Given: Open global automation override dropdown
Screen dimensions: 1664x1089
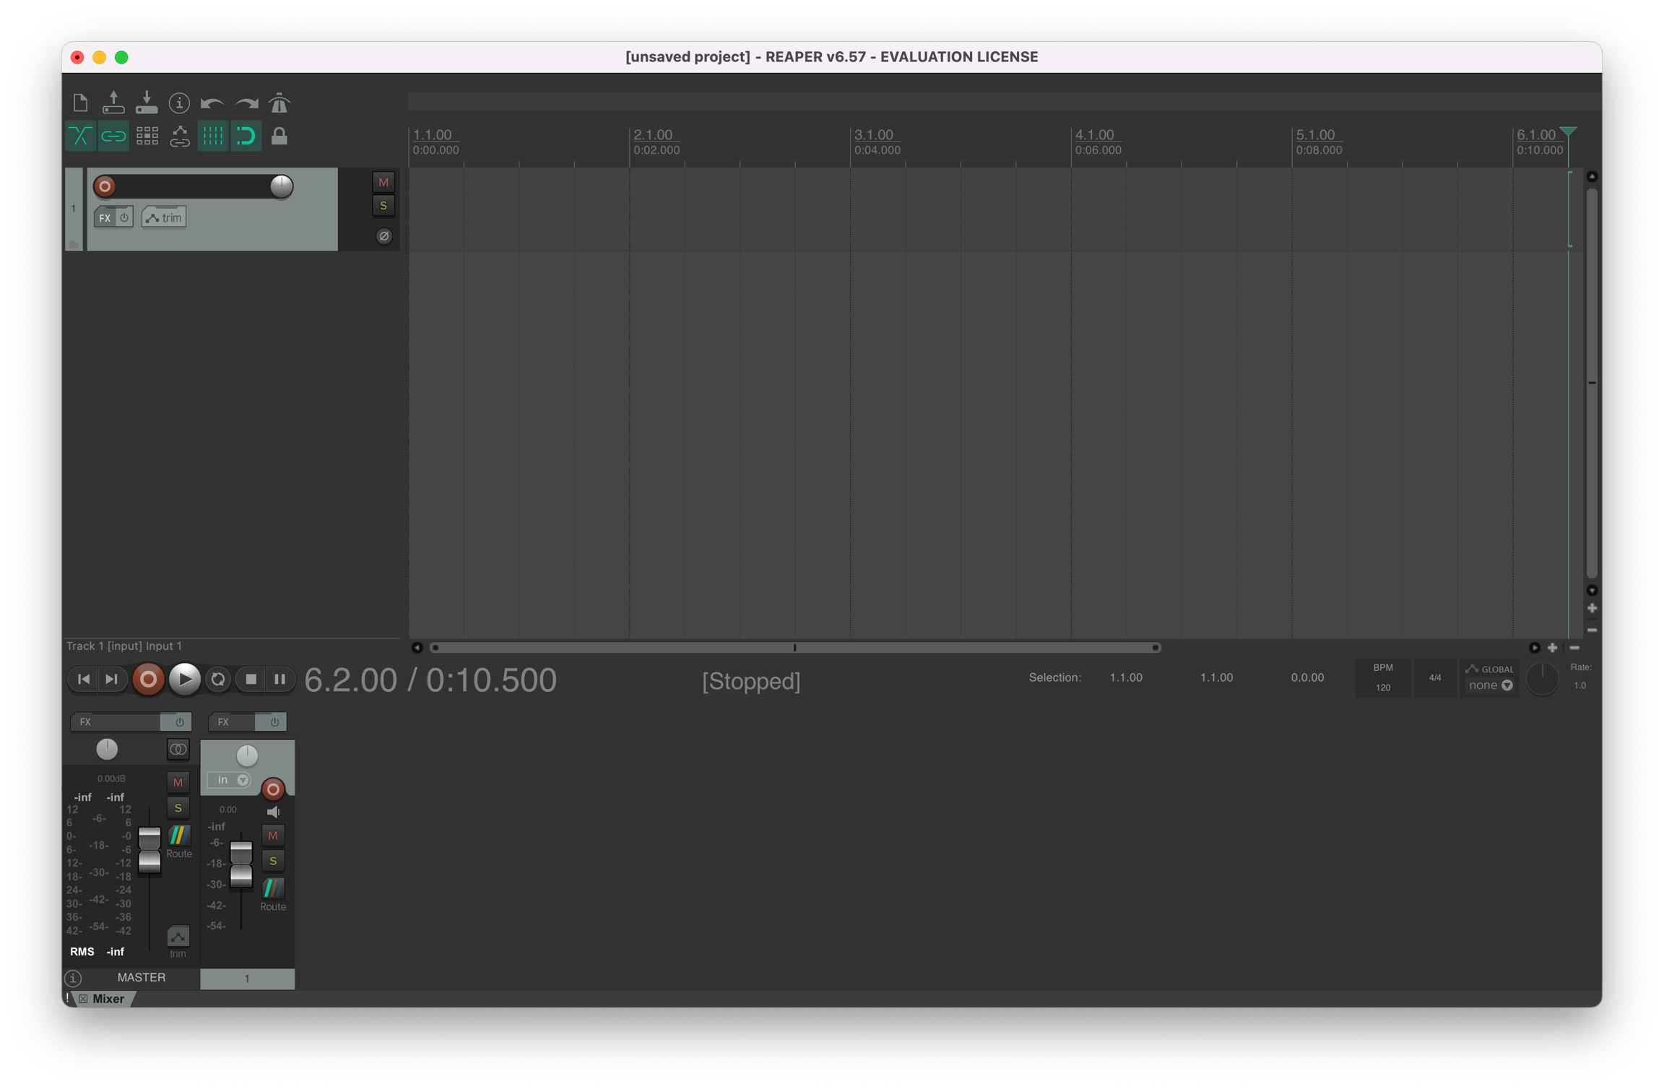Looking at the screenshot, I should 1490,685.
